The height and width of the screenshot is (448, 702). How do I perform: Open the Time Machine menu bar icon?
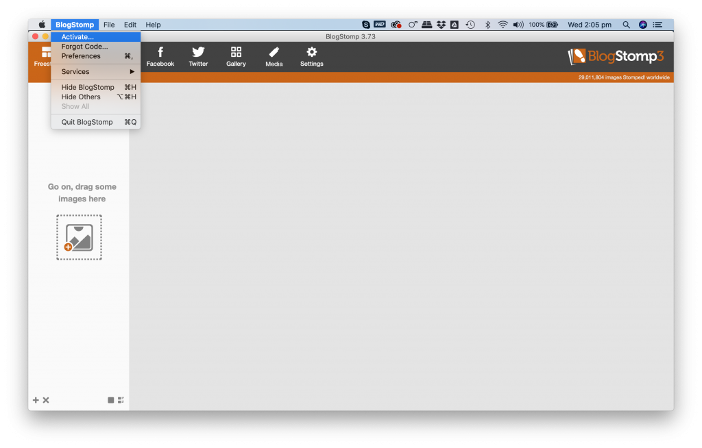[470, 25]
